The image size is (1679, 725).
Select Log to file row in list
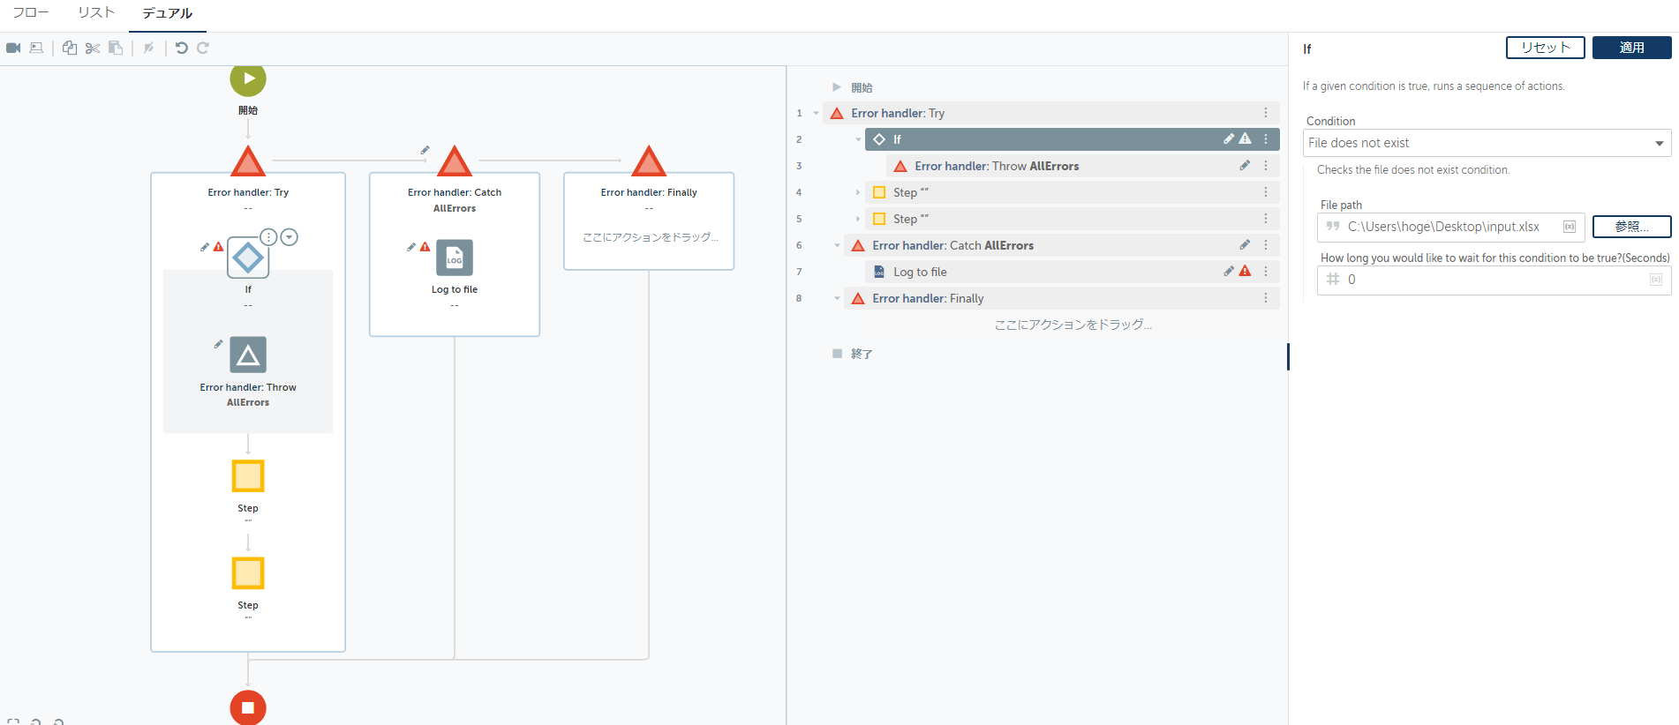pos(1072,272)
